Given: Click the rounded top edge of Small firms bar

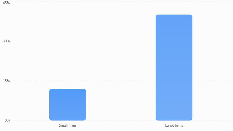Looking at the screenshot, I should point(68,89).
